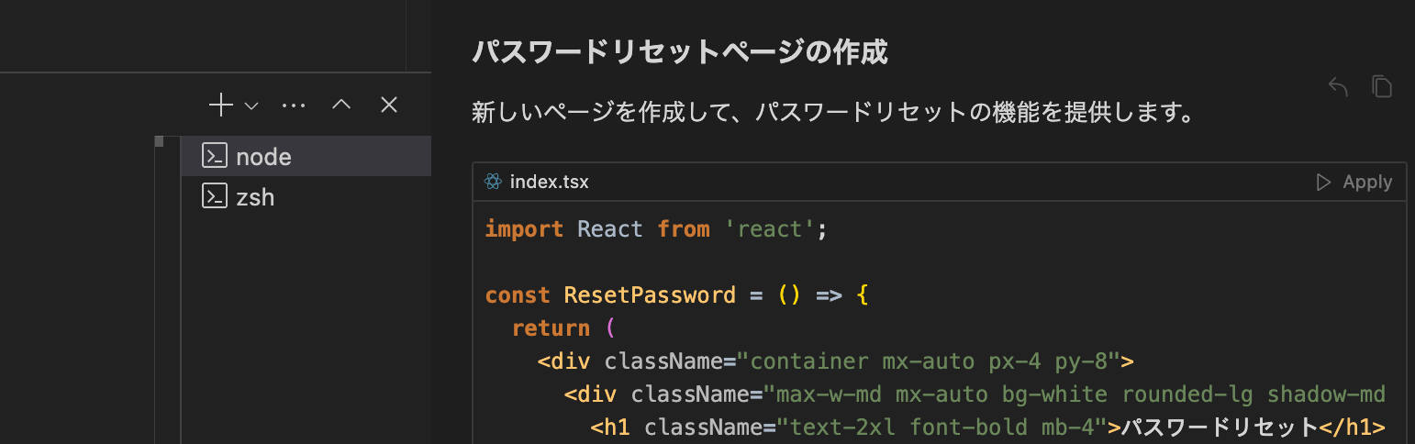Click the node terminal icon
The height and width of the screenshot is (444, 1415).
tap(215, 156)
